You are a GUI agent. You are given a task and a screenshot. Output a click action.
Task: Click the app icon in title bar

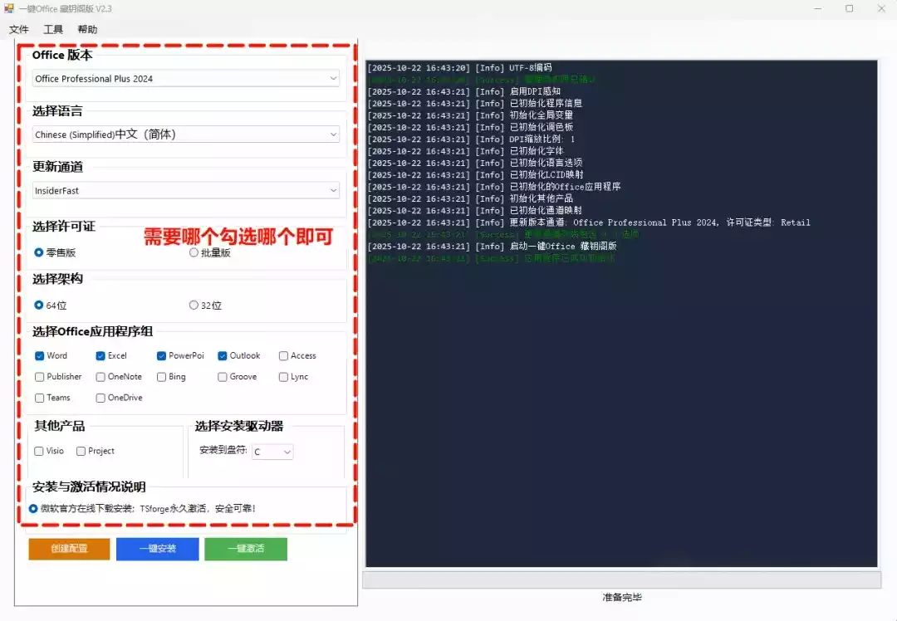(x=9, y=8)
